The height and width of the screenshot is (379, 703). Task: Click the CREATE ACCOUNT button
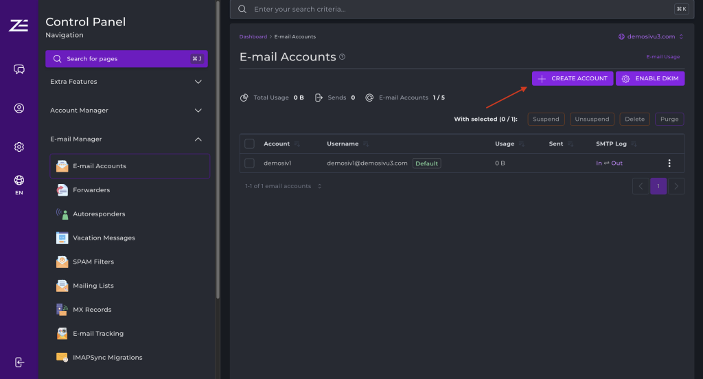[x=573, y=79]
